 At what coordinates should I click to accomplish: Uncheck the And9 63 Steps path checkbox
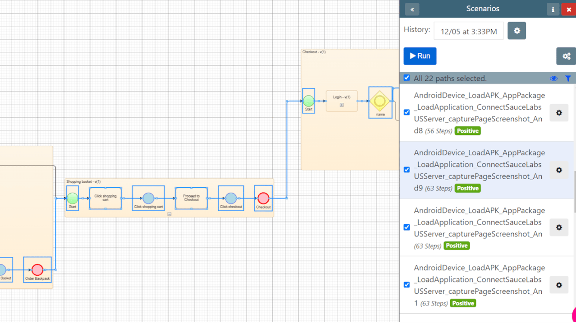(x=407, y=170)
